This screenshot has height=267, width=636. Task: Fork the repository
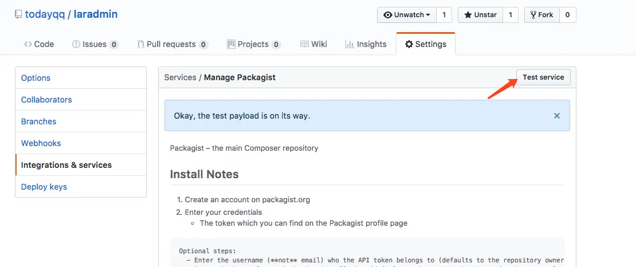[x=541, y=15]
